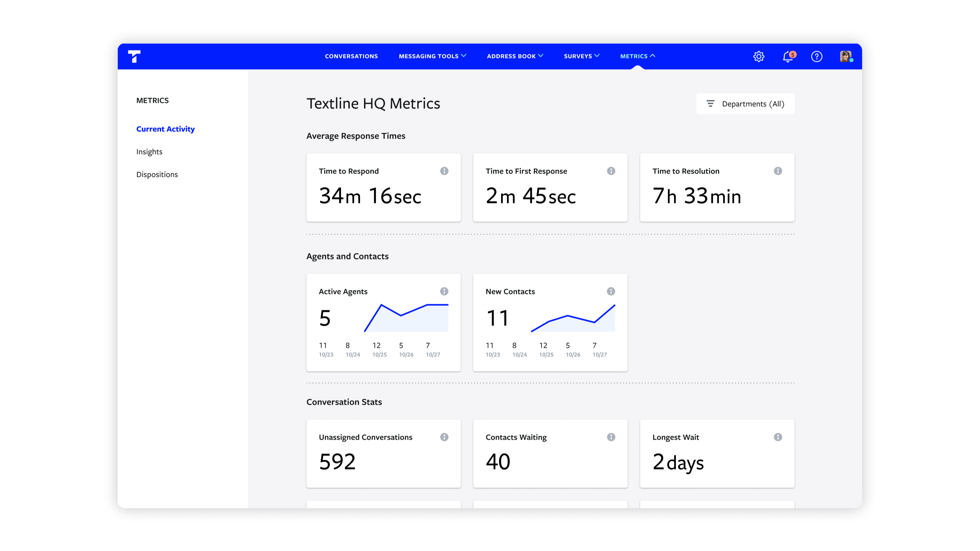
Task: Click the New Contacts info icon
Action: 610,291
